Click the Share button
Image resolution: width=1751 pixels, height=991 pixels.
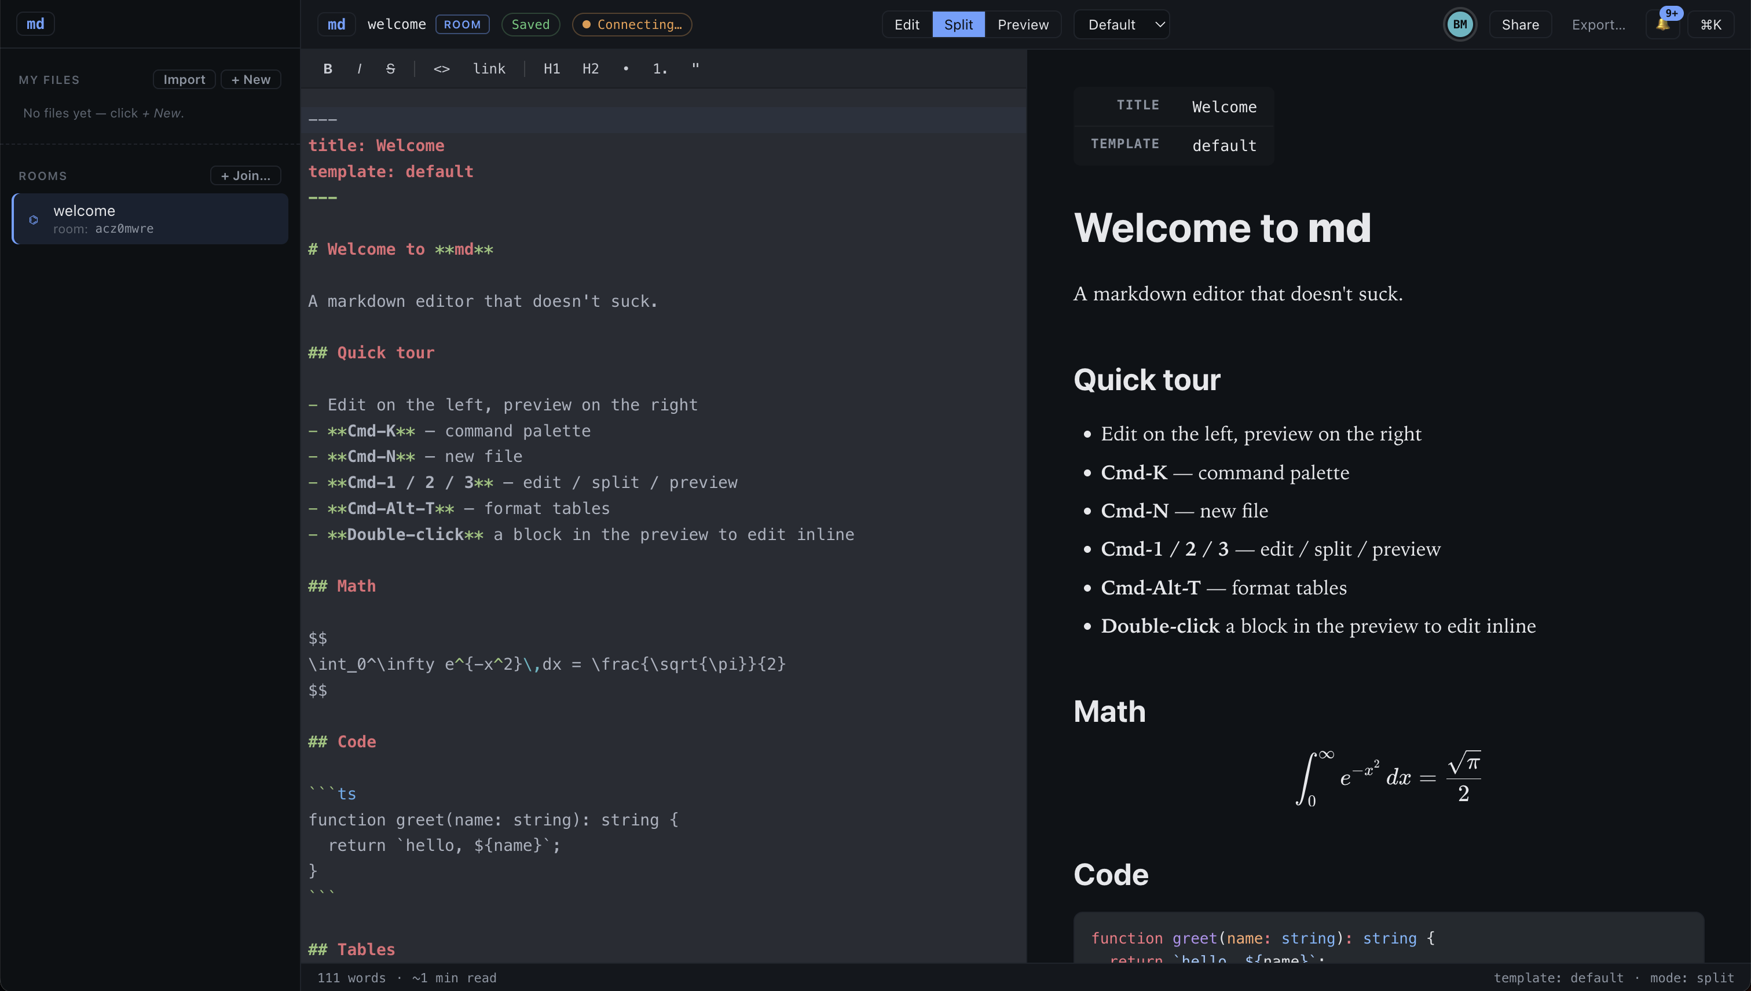point(1519,24)
